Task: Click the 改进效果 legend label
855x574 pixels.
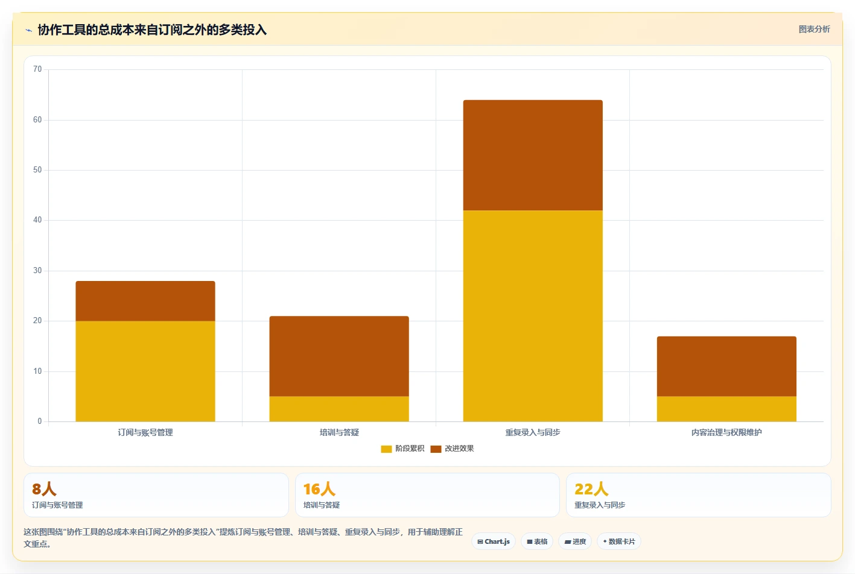Action: [x=459, y=449]
